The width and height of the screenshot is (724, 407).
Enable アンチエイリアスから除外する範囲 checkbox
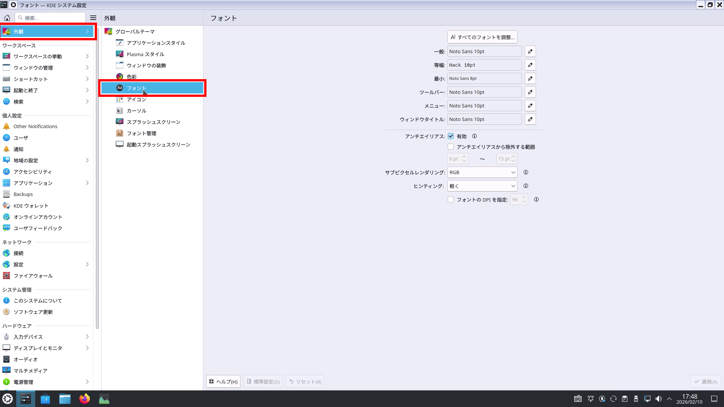pos(451,147)
